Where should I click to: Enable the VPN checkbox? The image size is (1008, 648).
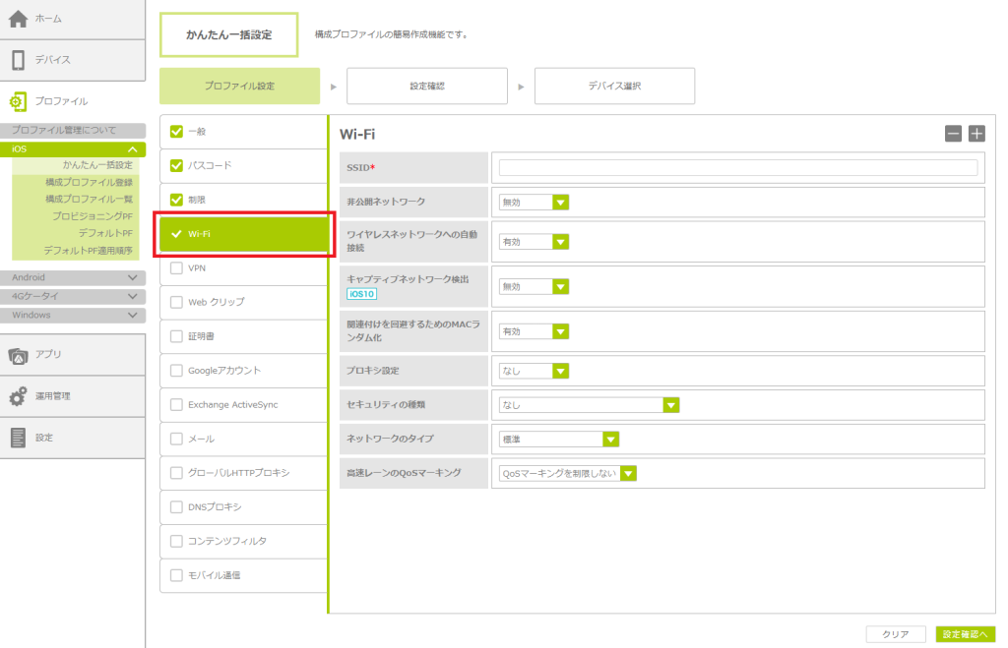tap(177, 267)
